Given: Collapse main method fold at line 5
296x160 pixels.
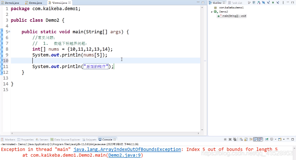Looking at the screenshot, I should (9, 32).
